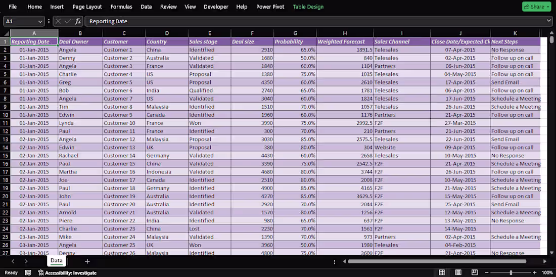Screen dimensions: 556x277
Task: Click deal owner cell Martha
Action: click(x=80, y=172)
